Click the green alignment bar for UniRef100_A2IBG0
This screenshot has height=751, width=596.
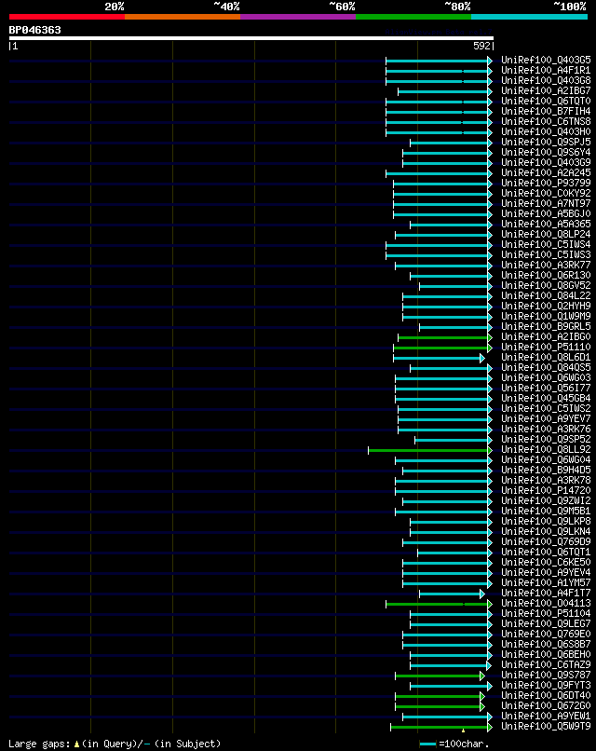coord(445,337)
